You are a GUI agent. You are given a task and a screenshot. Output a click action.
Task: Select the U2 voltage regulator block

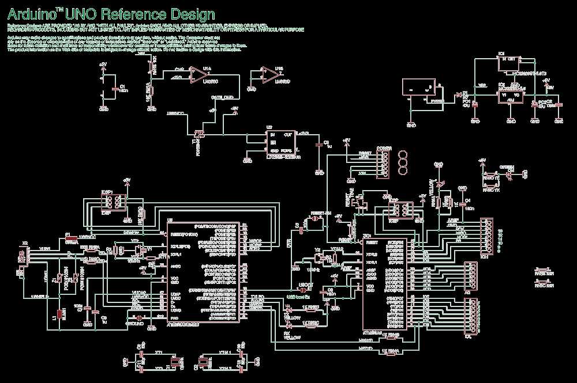click(x=281, y=143)
